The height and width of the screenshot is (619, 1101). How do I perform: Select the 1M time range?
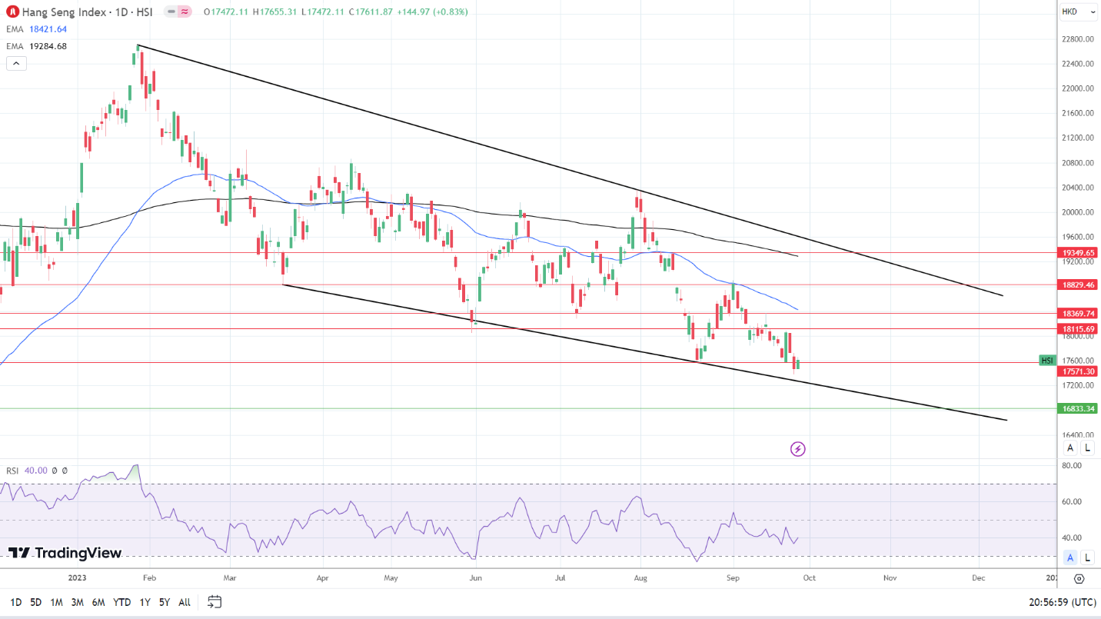[57, 602]
